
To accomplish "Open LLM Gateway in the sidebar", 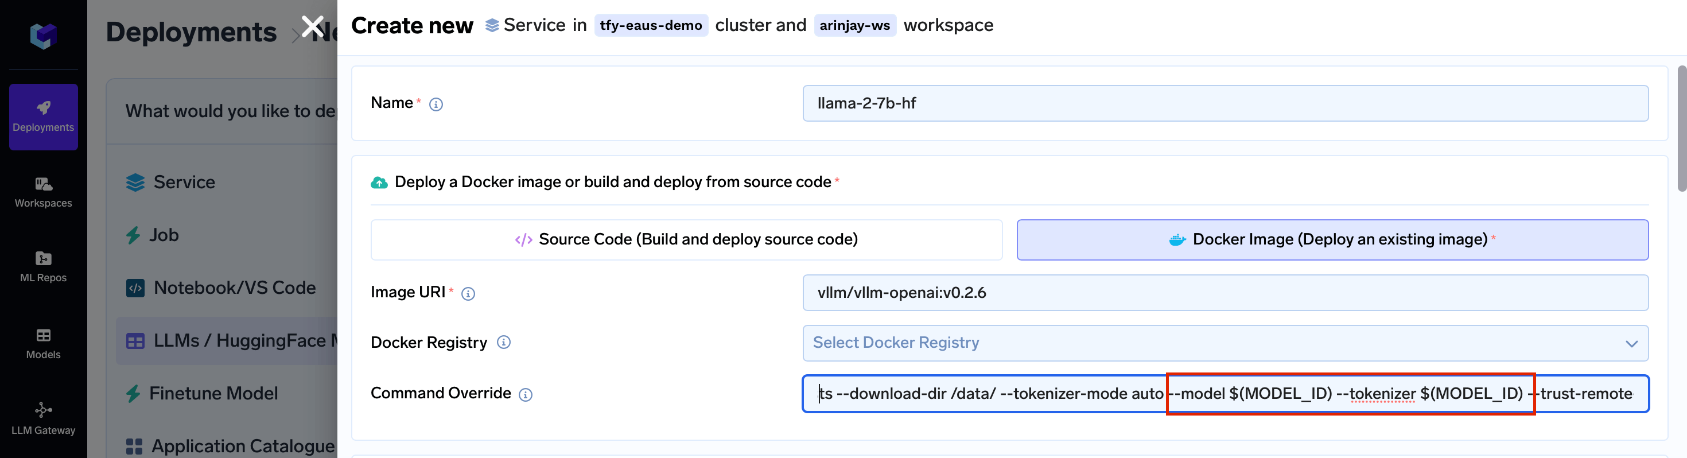I will [43, 420].
